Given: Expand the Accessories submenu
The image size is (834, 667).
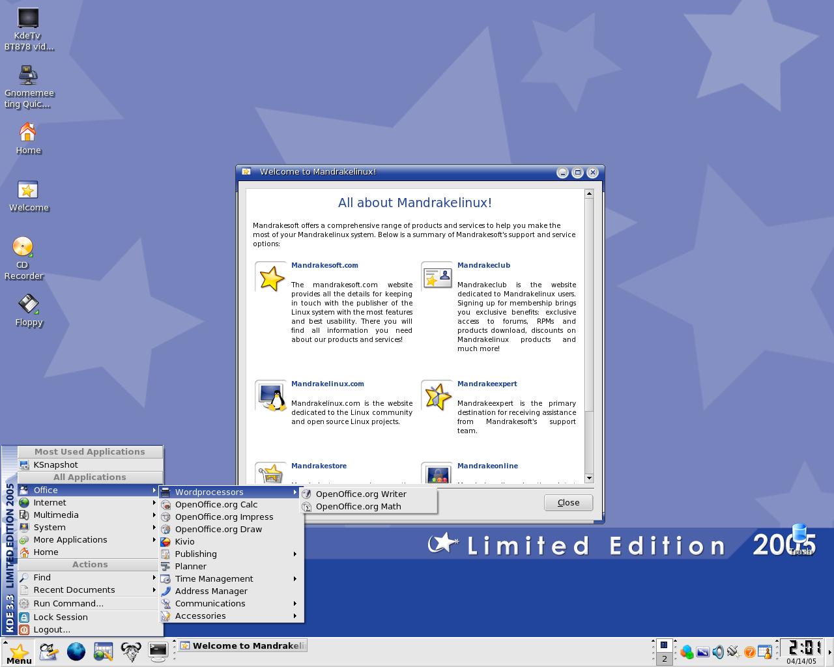Looking at the screenshot, I should pyautogui.click(x=231, y=616).
